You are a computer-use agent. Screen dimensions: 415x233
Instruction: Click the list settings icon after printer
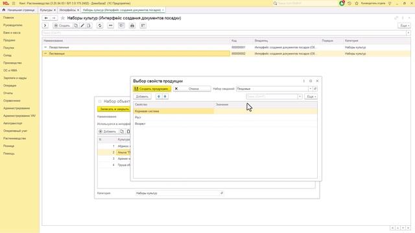pos(143,26)
